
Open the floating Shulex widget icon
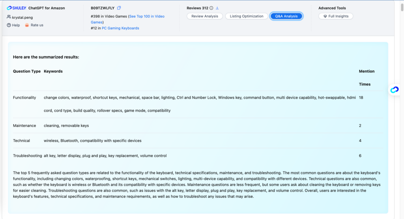[395, 90]
